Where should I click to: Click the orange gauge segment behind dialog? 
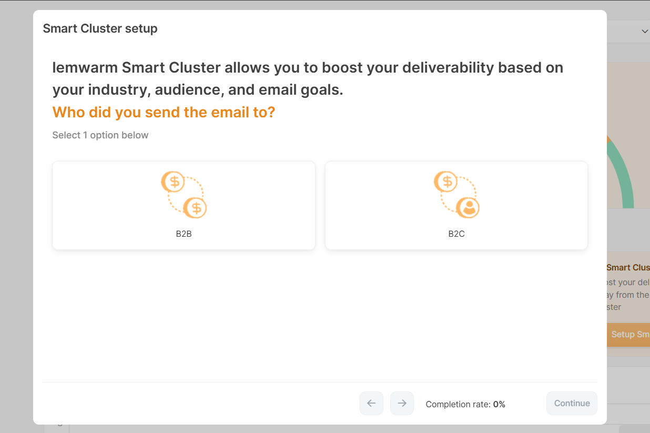608,139
